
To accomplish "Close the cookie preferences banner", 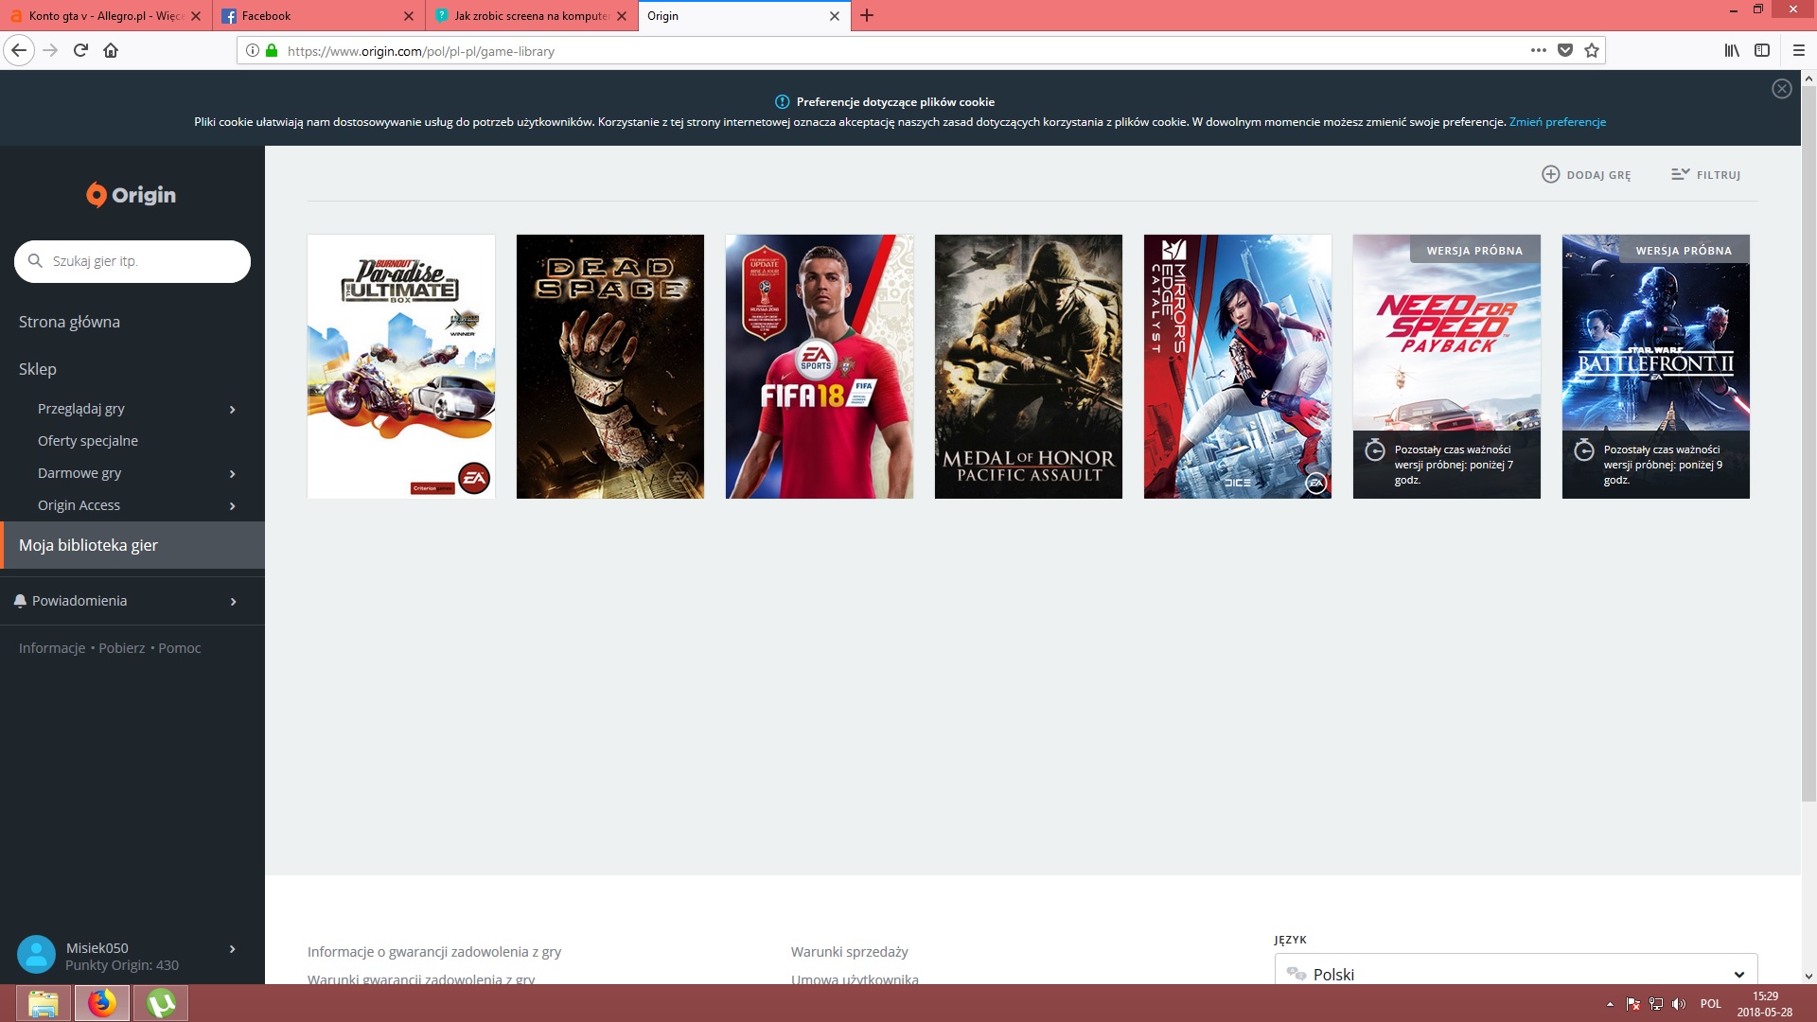I will pos(1782,89).
